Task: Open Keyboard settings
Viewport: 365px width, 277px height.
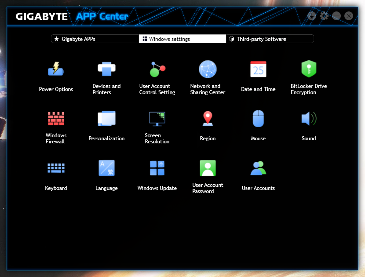Action: tap(56, 168)
